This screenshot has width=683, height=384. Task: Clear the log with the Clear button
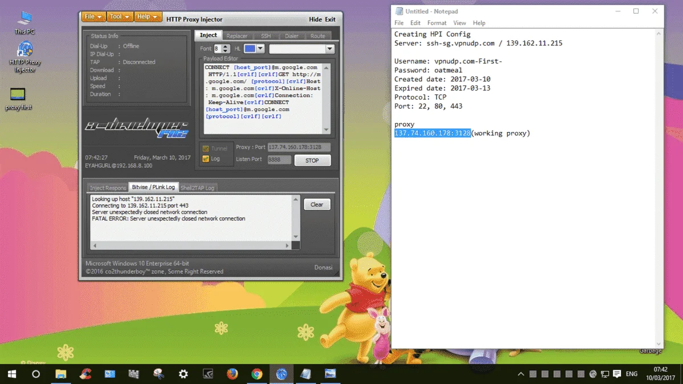click(x=317, y=204)
